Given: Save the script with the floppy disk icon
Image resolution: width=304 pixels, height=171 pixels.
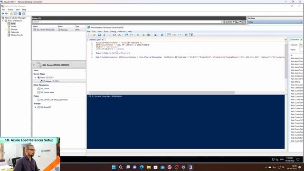Looking at the screenshot, I should (99, 35).
